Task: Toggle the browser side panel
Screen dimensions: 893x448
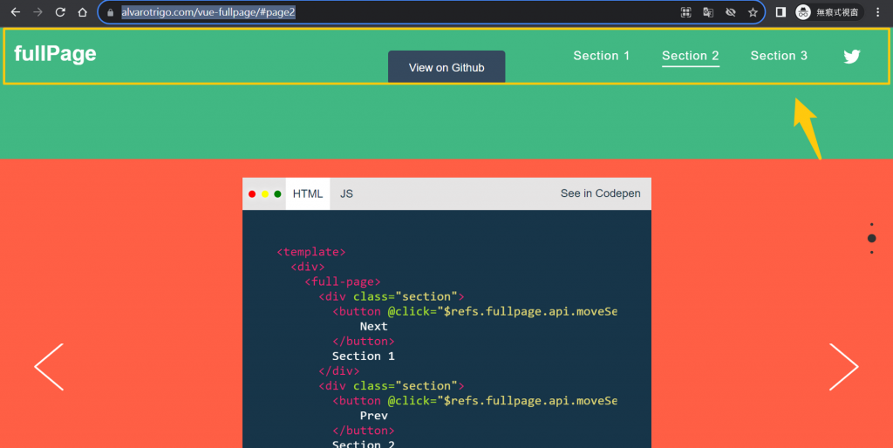Action: (781, 12)
